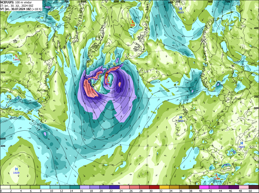Click the '40N' latitude label at left edge

3,146
